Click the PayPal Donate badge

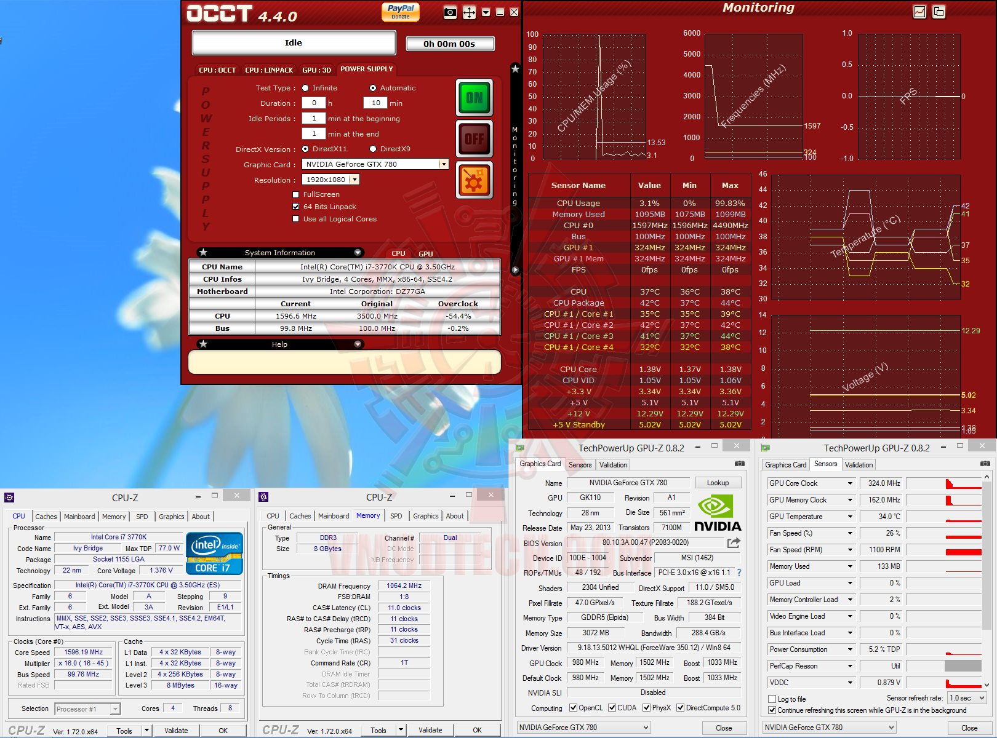click(401, 12)
